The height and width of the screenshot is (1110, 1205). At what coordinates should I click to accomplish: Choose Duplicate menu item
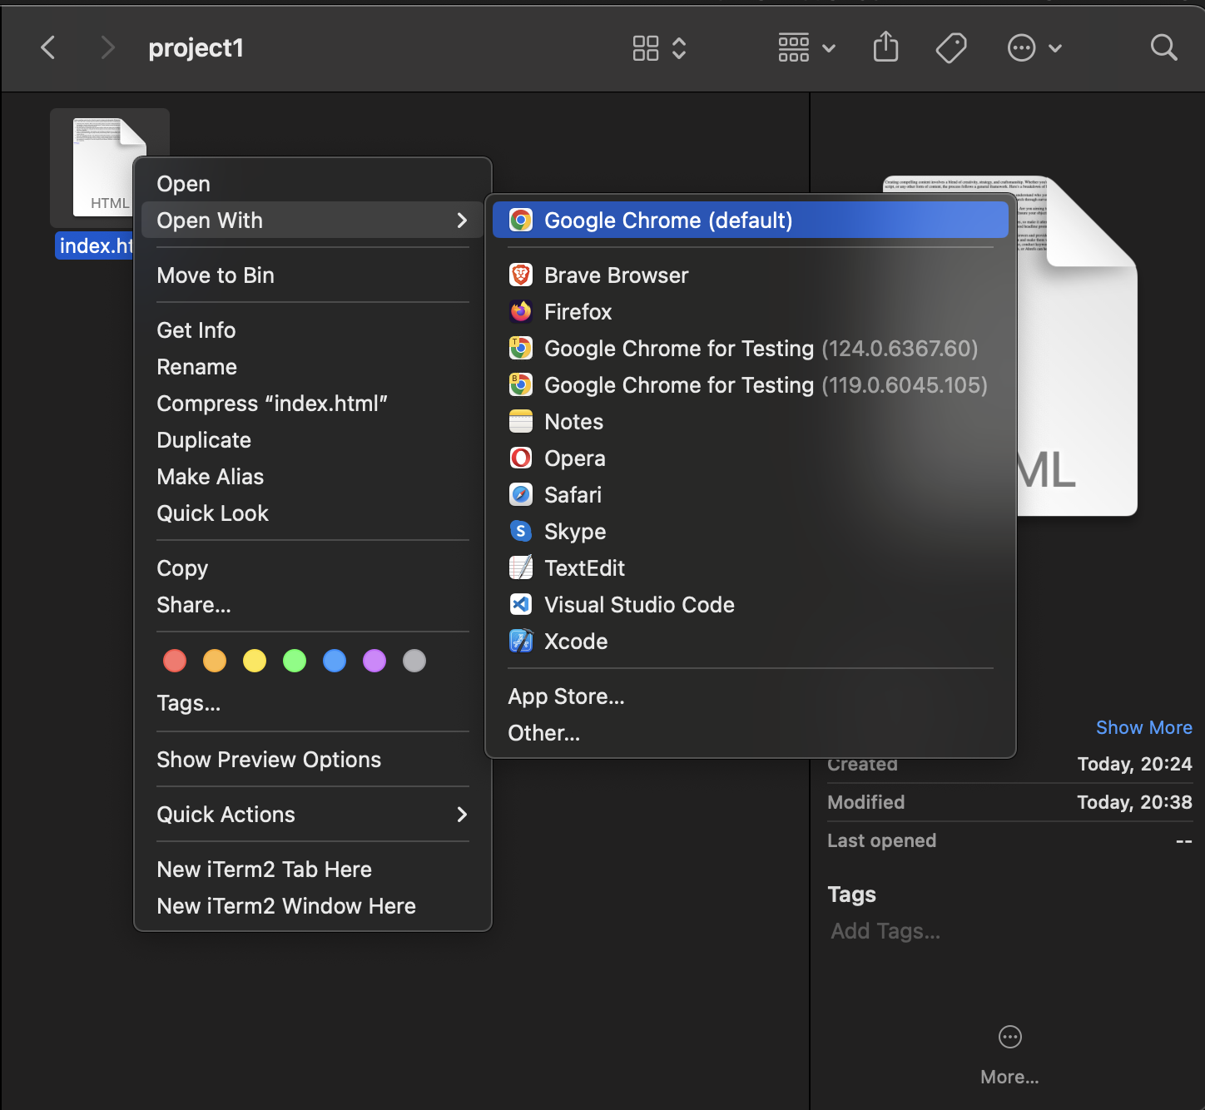[313, 440]
